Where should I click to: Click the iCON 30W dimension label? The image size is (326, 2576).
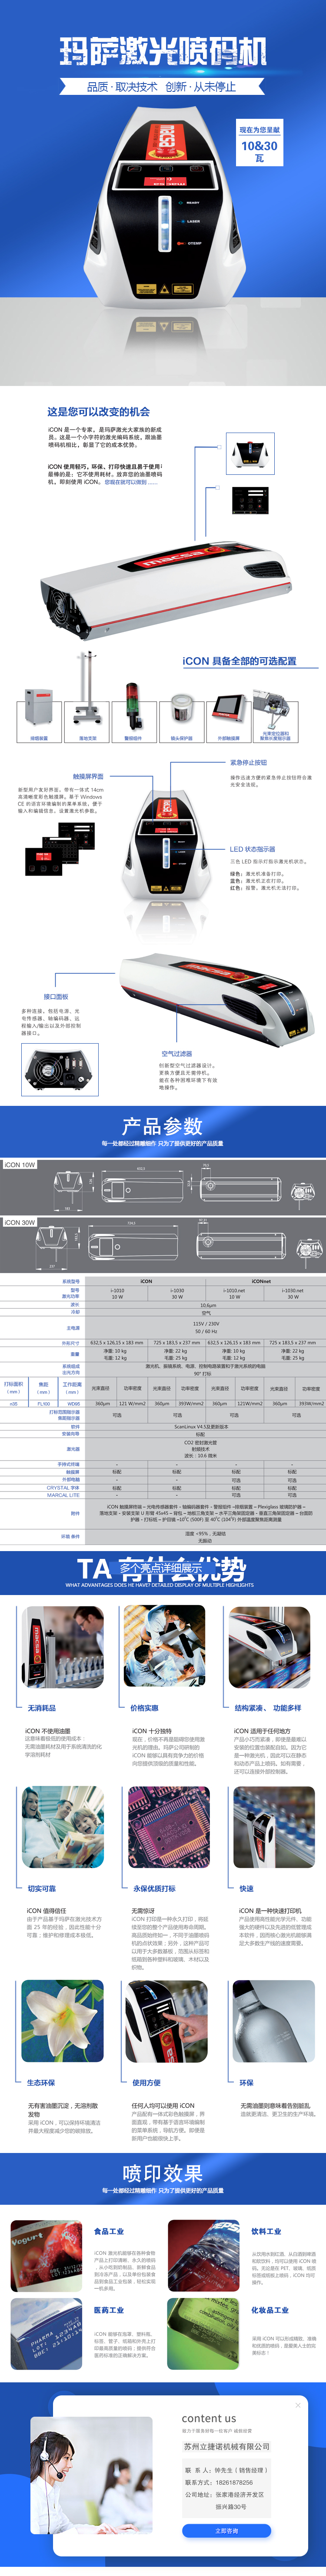(x=19, y=1221)
